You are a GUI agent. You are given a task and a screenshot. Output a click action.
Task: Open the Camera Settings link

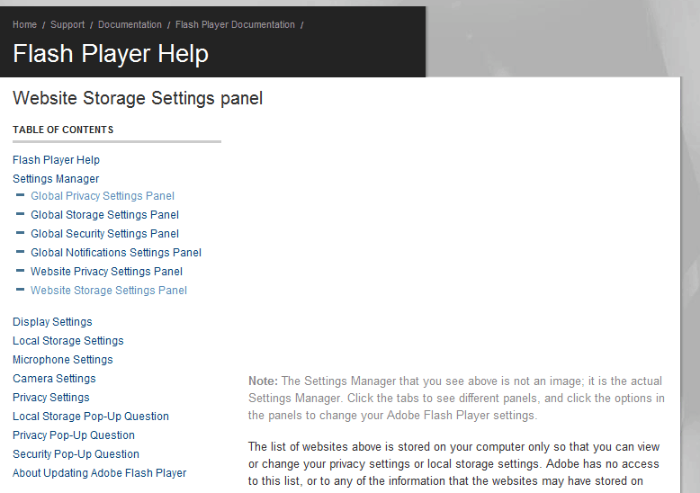54,379
